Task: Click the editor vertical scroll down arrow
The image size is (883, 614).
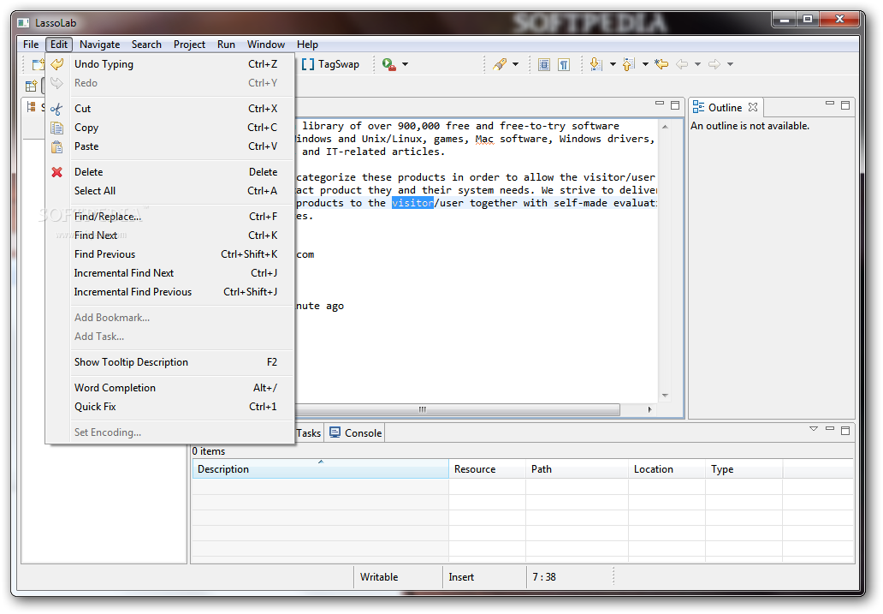Action: point(665,396)
